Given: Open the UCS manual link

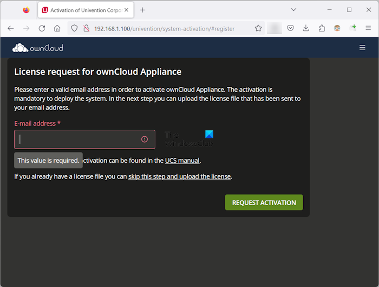Looking at the screenshot, I should (182, 161).
